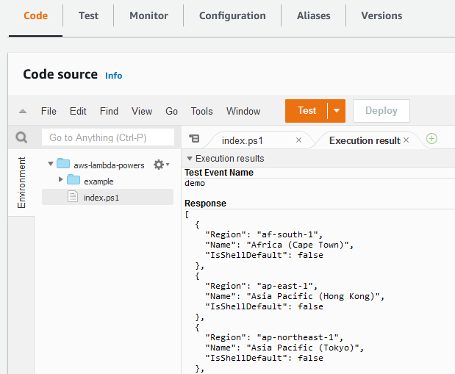Collapse the menu bar with the up arrow
The width and height of the screenshot is (455, 374).
(23, 112)
